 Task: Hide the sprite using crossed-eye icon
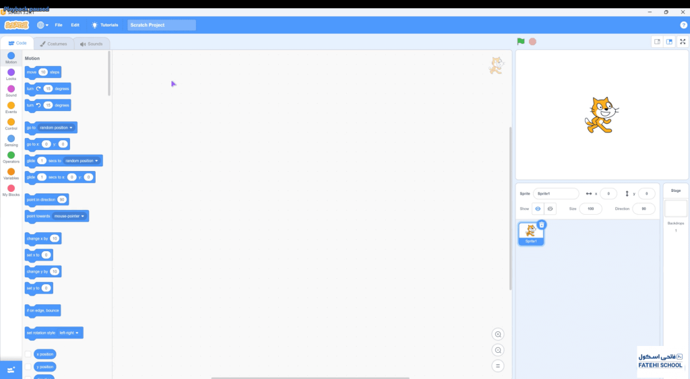(550, 209)
